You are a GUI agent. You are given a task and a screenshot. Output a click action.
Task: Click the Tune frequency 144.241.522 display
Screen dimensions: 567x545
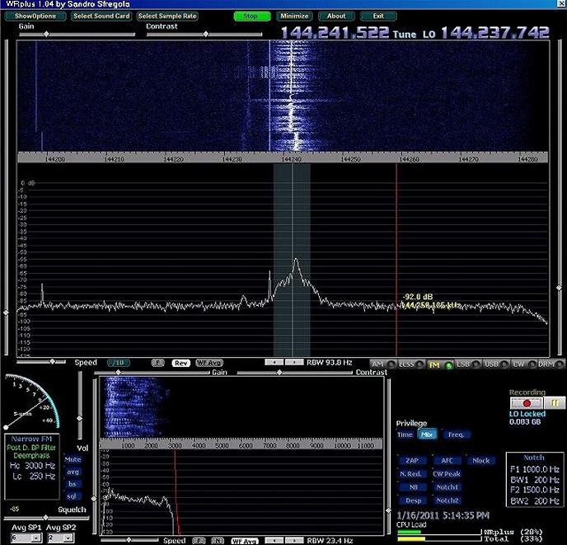(x=335, y=33)
